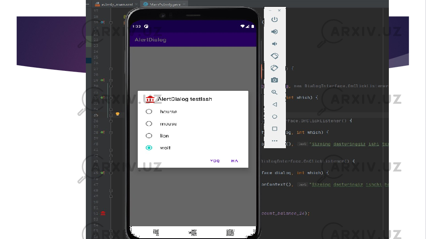Click the override gutter marker on line 32

click(x=103, y=98)
